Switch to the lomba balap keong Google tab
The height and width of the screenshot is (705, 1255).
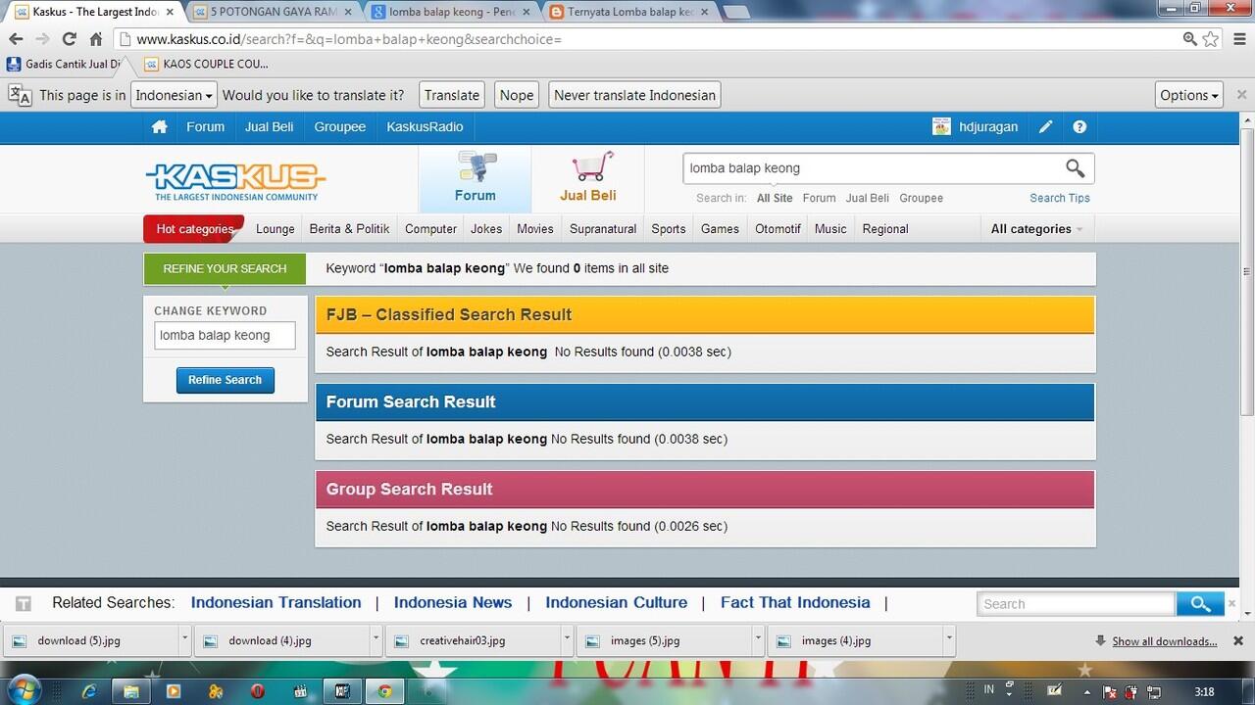click(x=450, y=12)
